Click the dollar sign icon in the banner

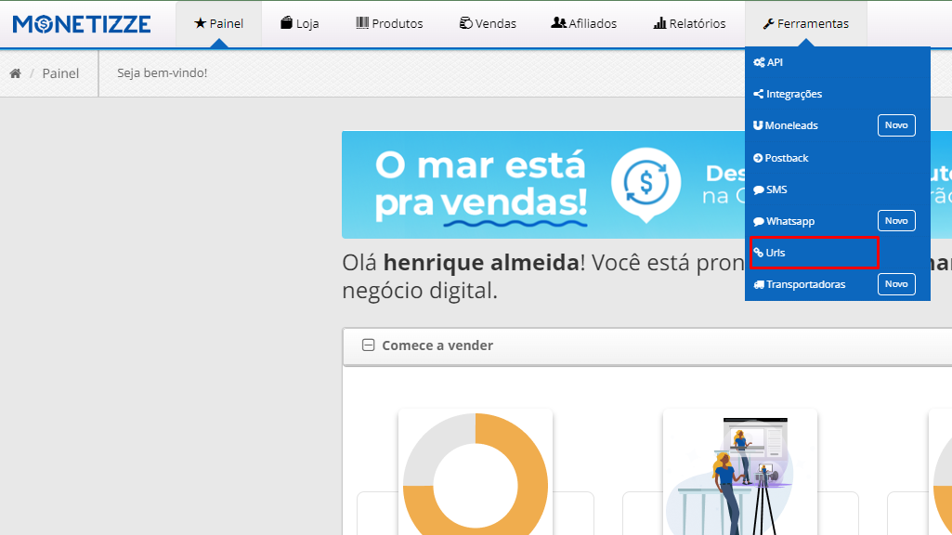[x=644, y=184]
